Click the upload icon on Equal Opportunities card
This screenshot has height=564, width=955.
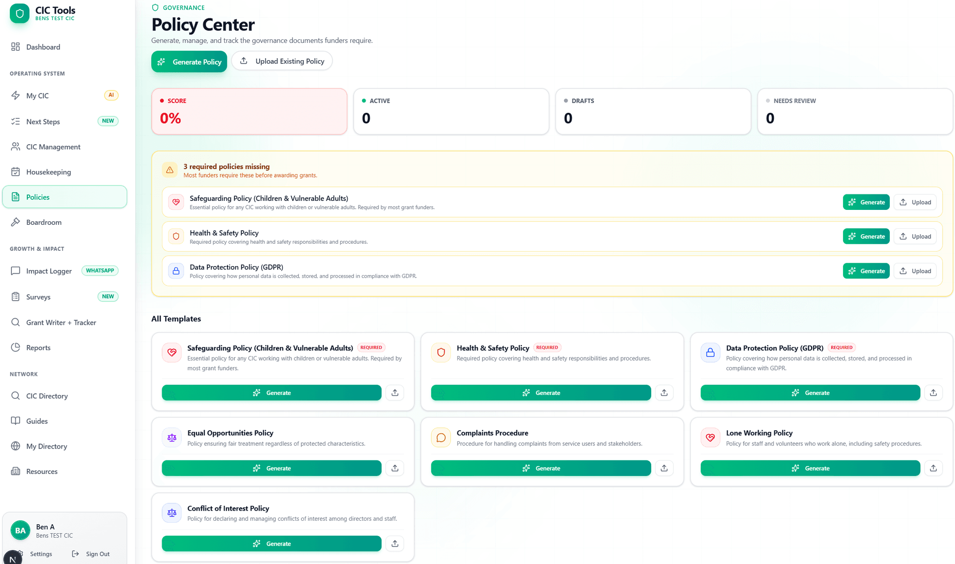click(x=394, y=468)
